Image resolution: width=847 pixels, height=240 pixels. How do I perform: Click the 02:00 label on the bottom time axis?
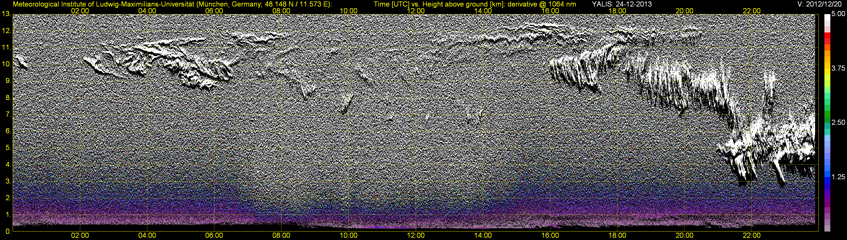(80, 235)
